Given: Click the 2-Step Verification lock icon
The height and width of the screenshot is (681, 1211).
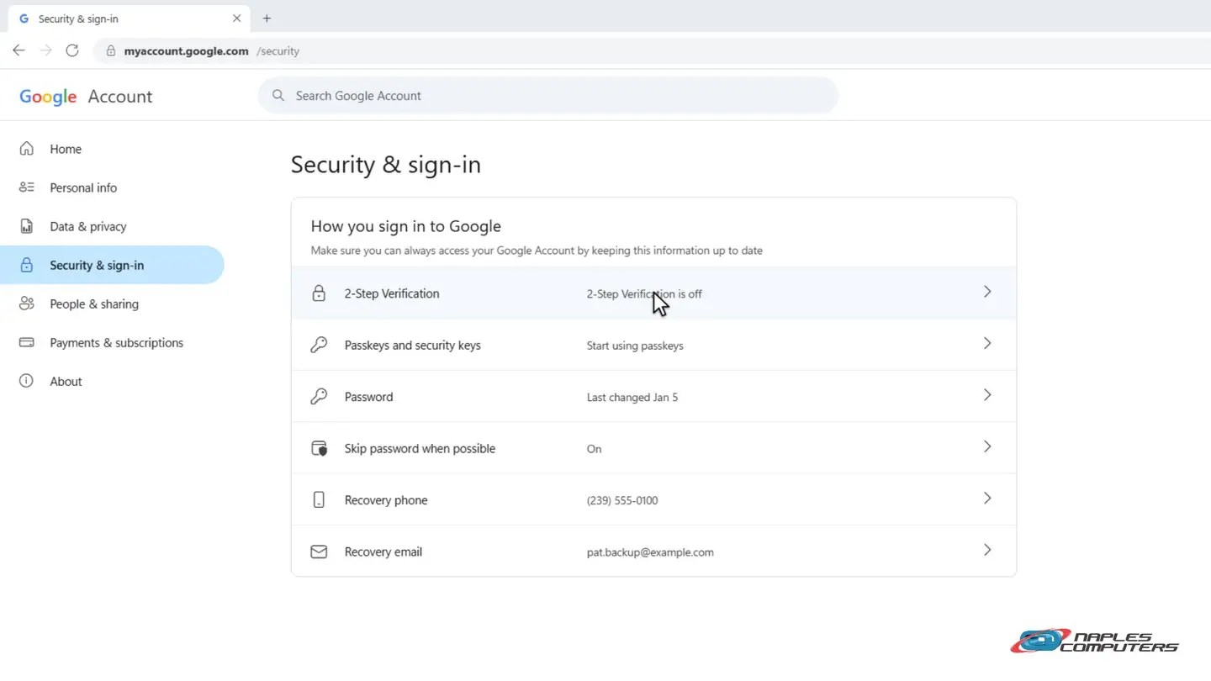Looking at the screenshot, I should click(x=319, y=293).
